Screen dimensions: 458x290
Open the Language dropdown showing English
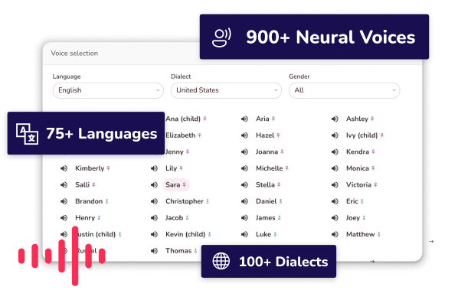coord(108,90)
